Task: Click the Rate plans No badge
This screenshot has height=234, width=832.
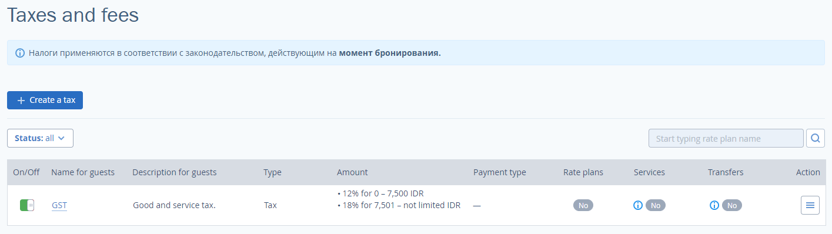Action: (583, 205)
